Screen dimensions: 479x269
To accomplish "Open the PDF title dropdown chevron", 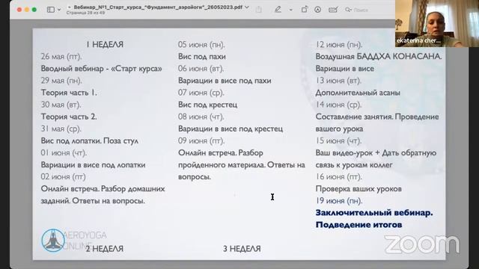I will [x=247, y=7].
